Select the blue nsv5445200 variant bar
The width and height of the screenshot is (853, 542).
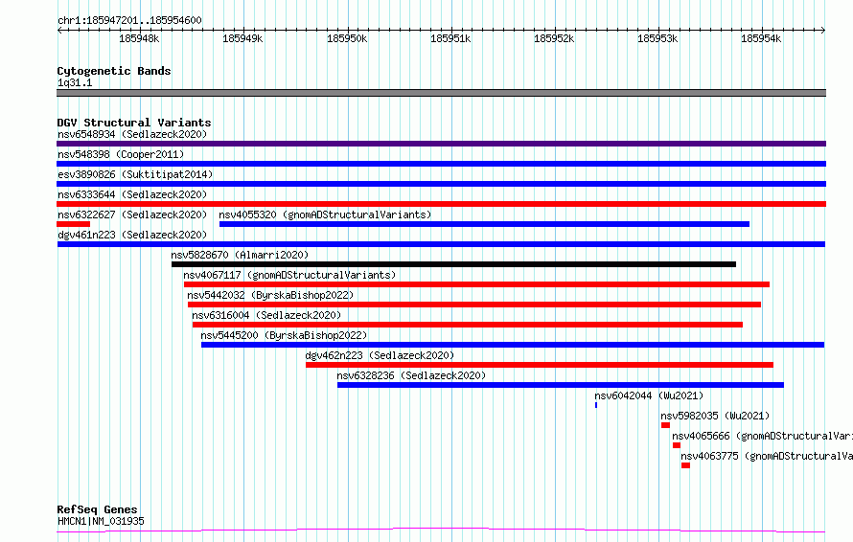click(513, 345)
